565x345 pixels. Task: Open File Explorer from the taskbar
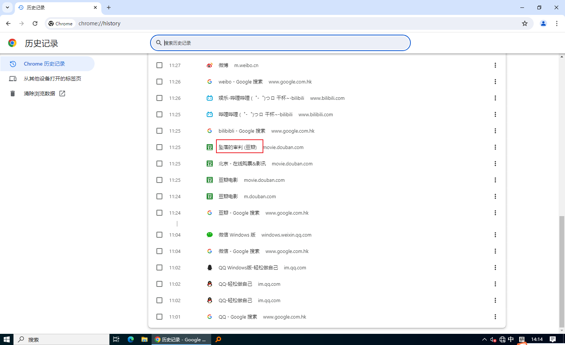(x=145, y=339)
